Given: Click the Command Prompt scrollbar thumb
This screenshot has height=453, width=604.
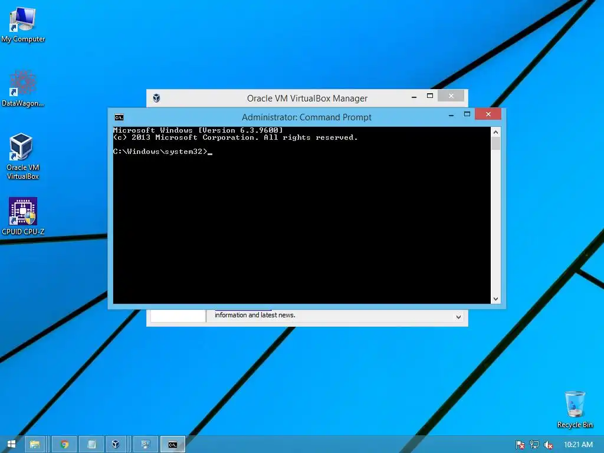Looking at the screenshot, I should click(495, 144).
